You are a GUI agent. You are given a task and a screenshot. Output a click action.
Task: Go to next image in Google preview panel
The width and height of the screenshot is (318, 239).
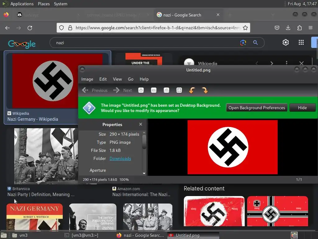[x=272, y=63]
